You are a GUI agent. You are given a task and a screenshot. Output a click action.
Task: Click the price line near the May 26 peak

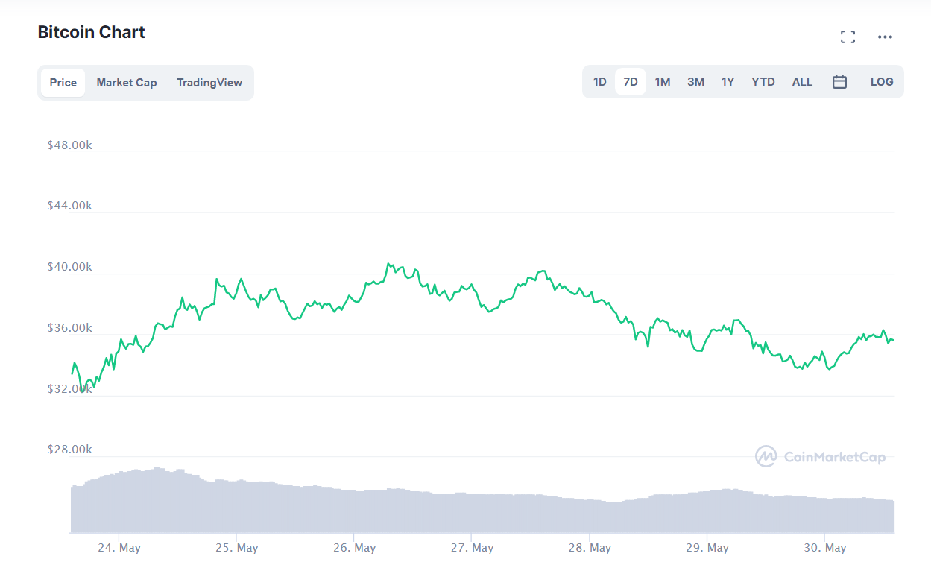tap(390, 265)
